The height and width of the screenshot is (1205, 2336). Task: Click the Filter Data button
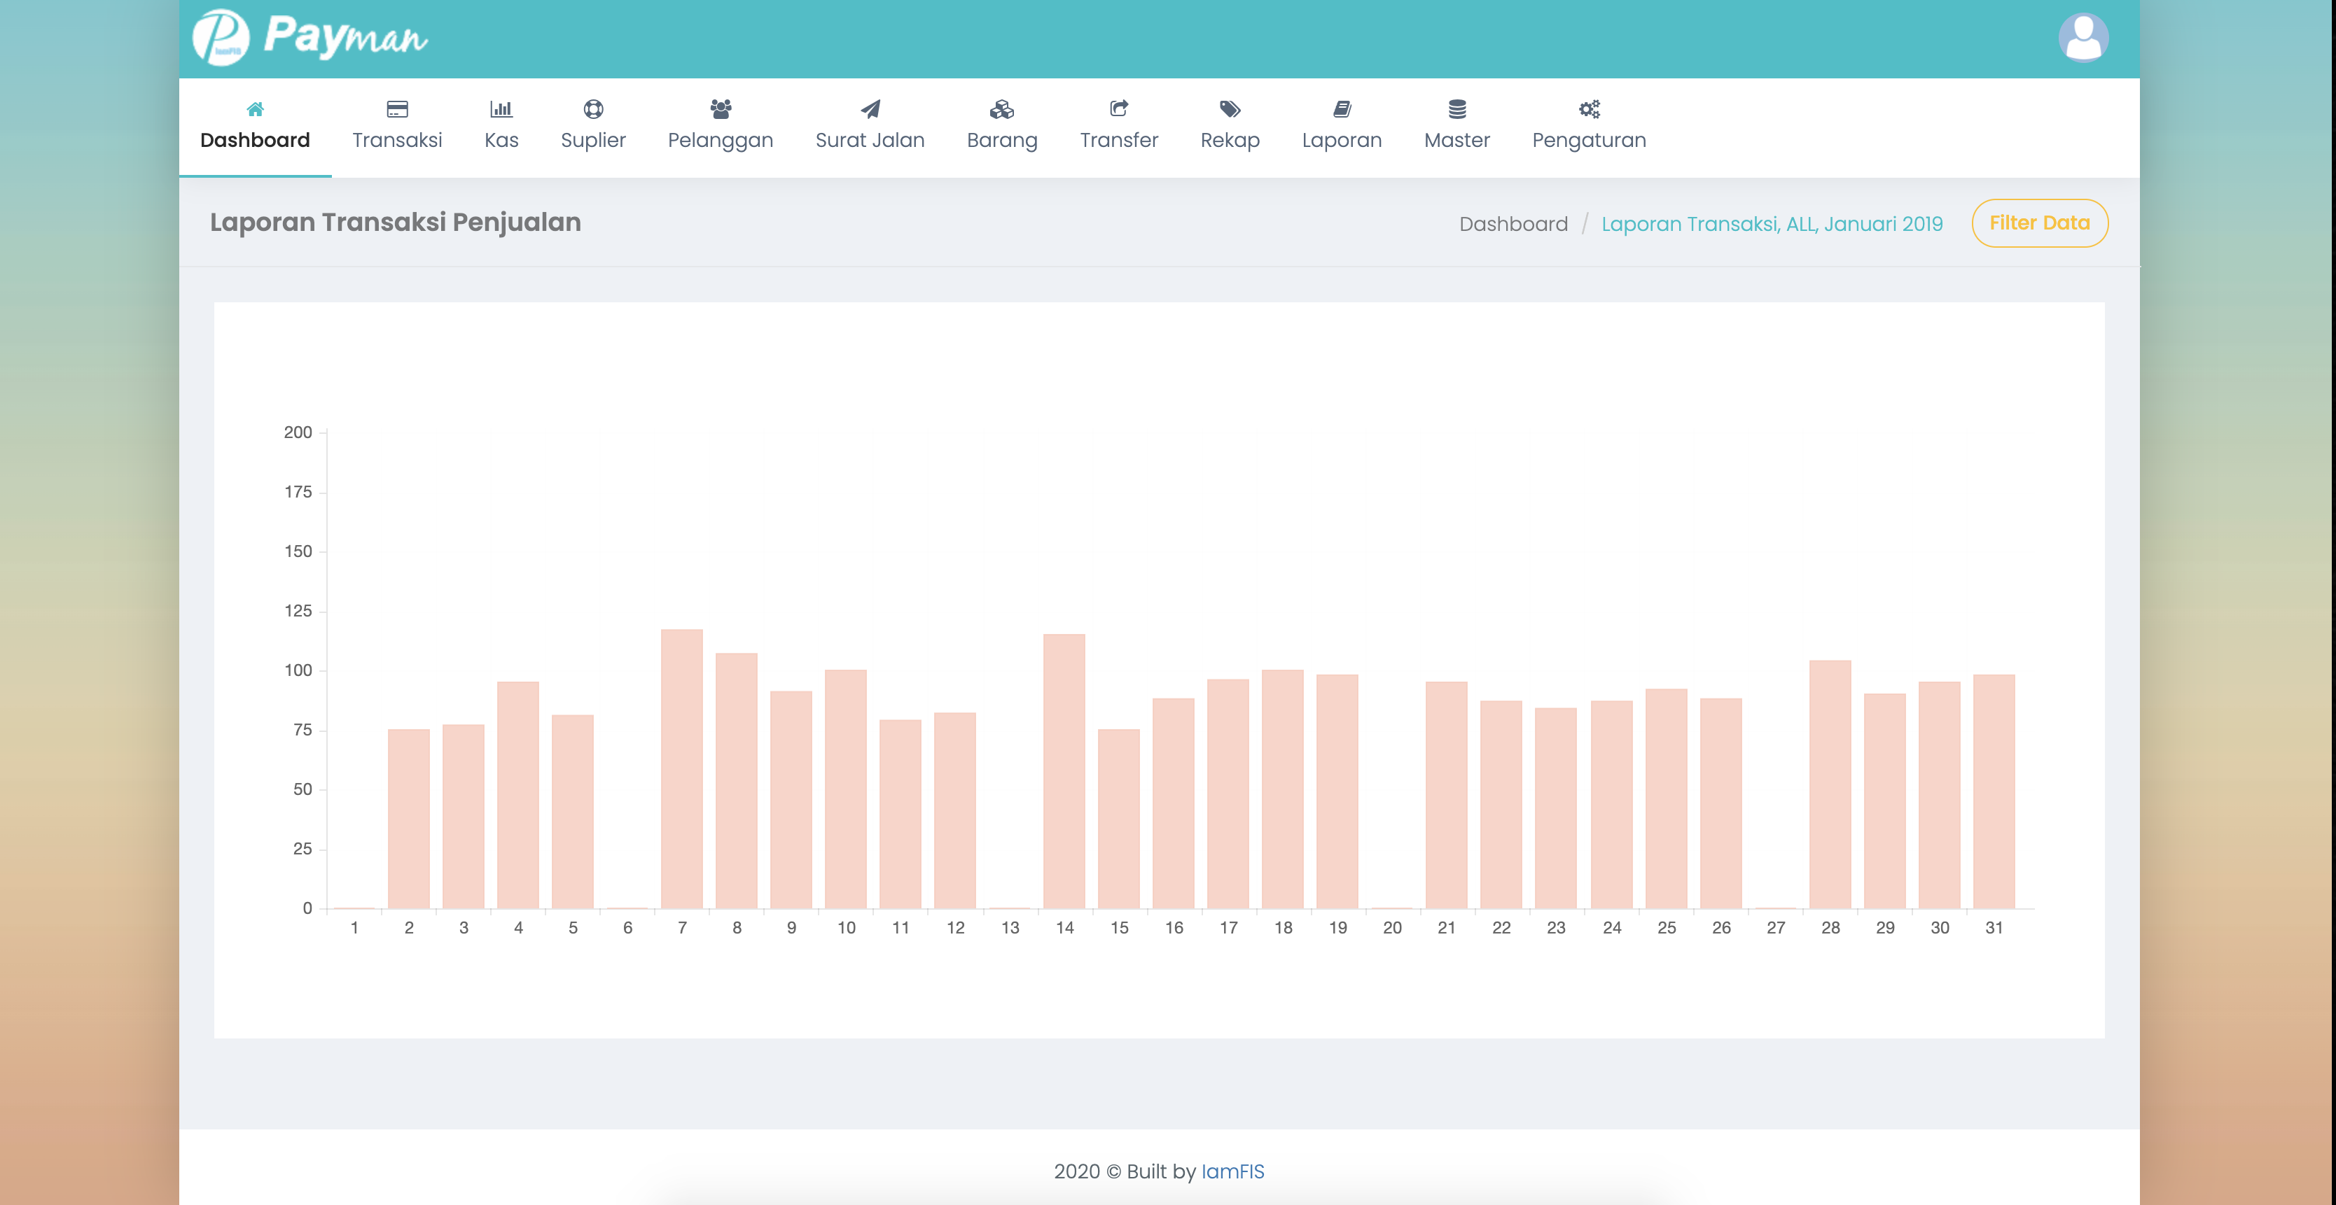coord(2038,223)
